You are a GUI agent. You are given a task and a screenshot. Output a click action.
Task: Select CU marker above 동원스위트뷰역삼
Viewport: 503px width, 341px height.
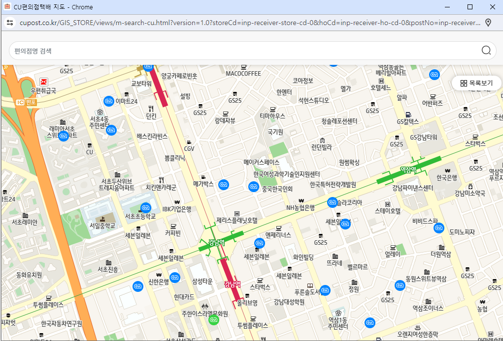point(400,285)
